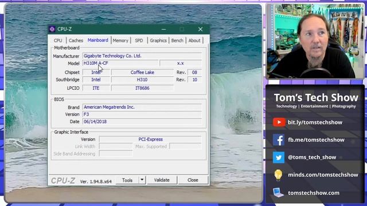The width and height of the screenshot is (367, 206).
Task: Click the LPCIO vendor ITE field
Action: pos(96,88)
